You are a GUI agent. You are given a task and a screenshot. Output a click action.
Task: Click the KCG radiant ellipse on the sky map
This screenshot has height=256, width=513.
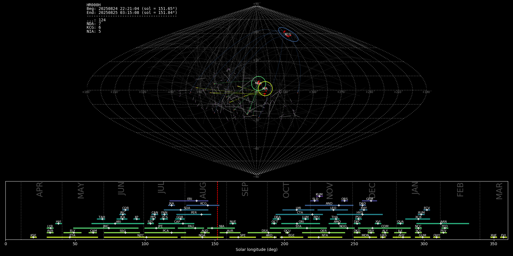tap(288, 35)
